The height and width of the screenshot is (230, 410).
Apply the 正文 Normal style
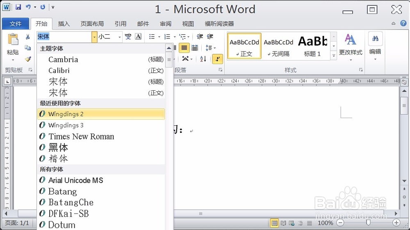coord(244,46)
